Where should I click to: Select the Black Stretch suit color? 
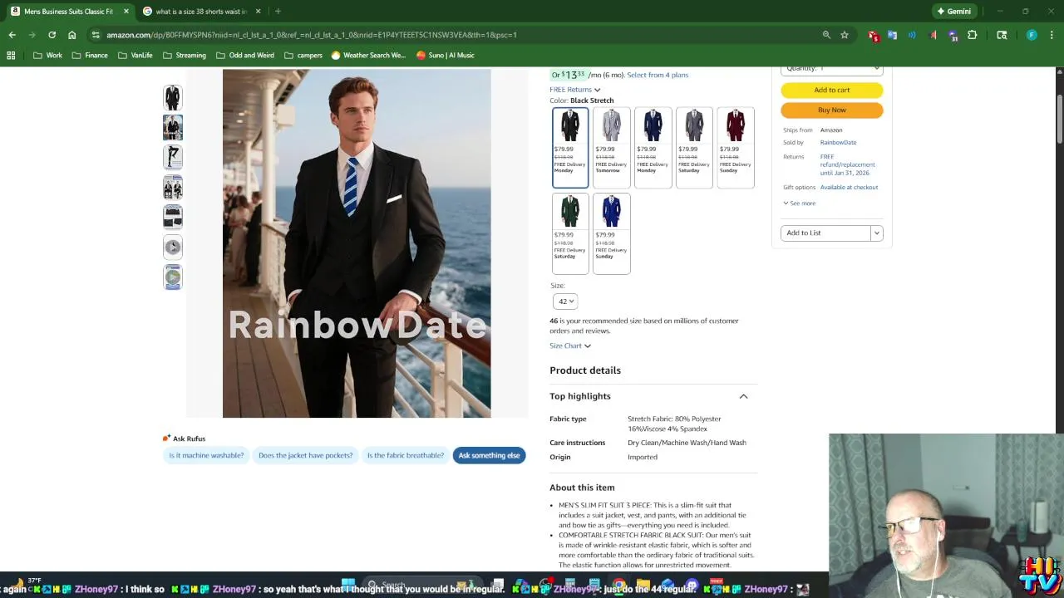click(570, 148)
